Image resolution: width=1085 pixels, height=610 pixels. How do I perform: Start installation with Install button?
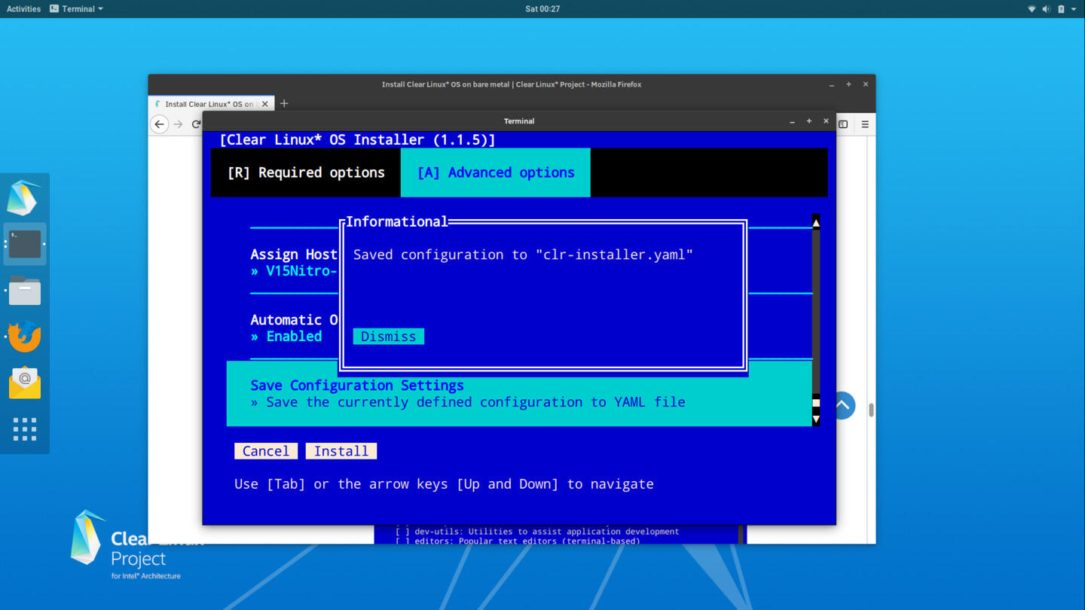341,451
